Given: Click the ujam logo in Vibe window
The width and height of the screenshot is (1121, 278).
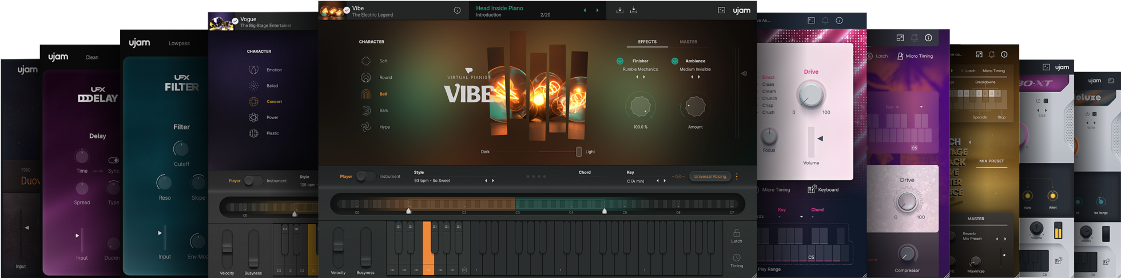Looking at the screenshot, I should (742, 10).
